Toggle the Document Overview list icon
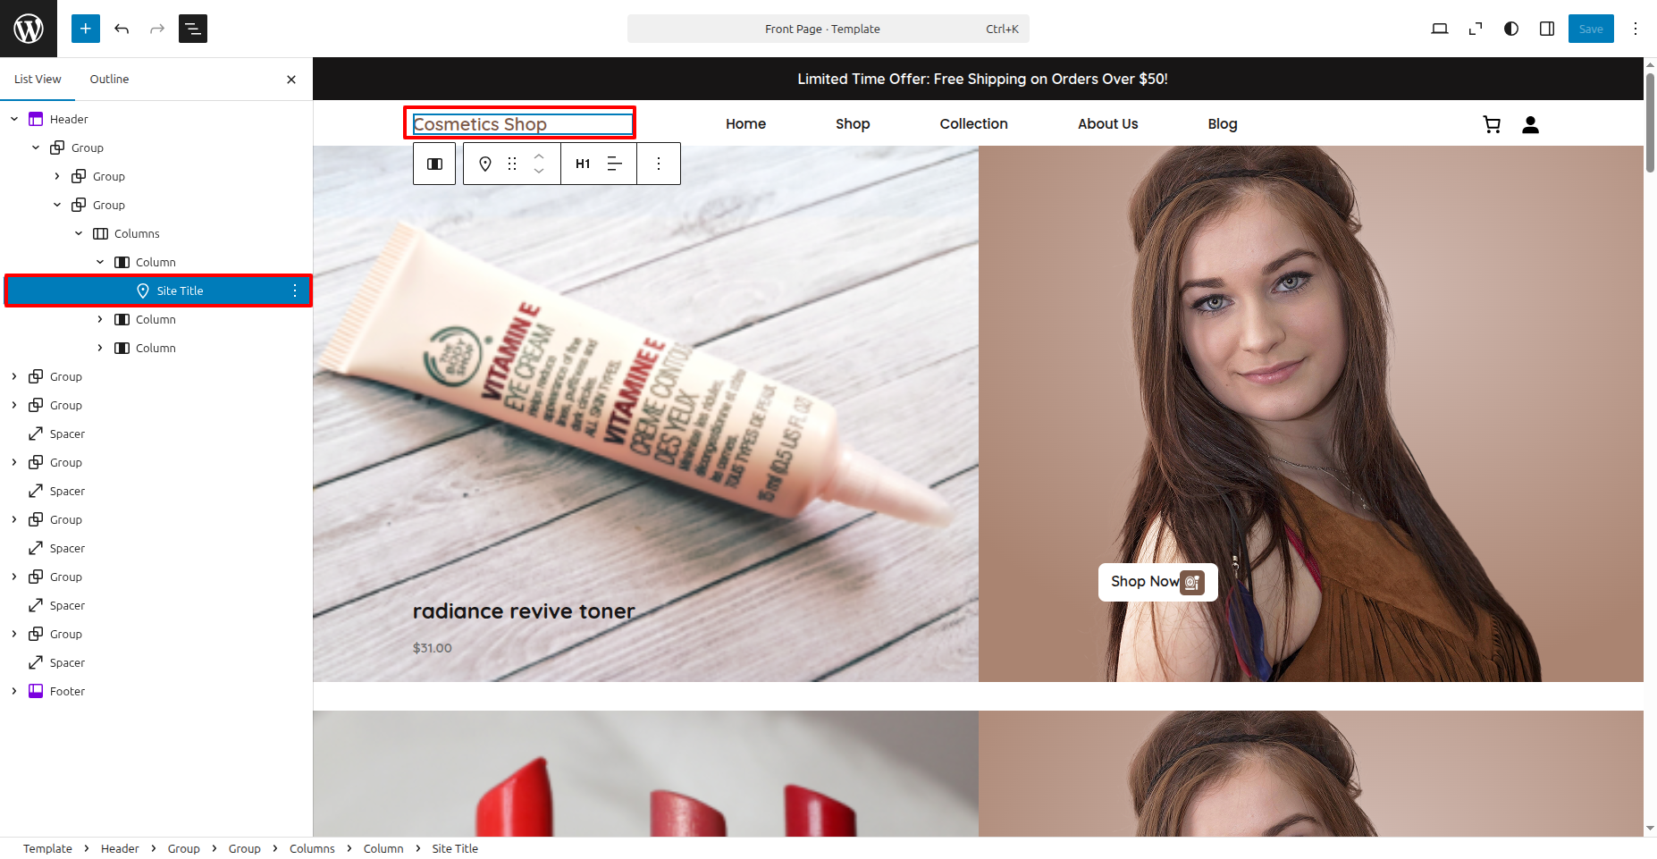Image resolution: width=1657 pixels, height=859 pixels. (193, 29)
